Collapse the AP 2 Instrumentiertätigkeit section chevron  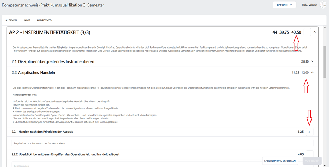315,32
